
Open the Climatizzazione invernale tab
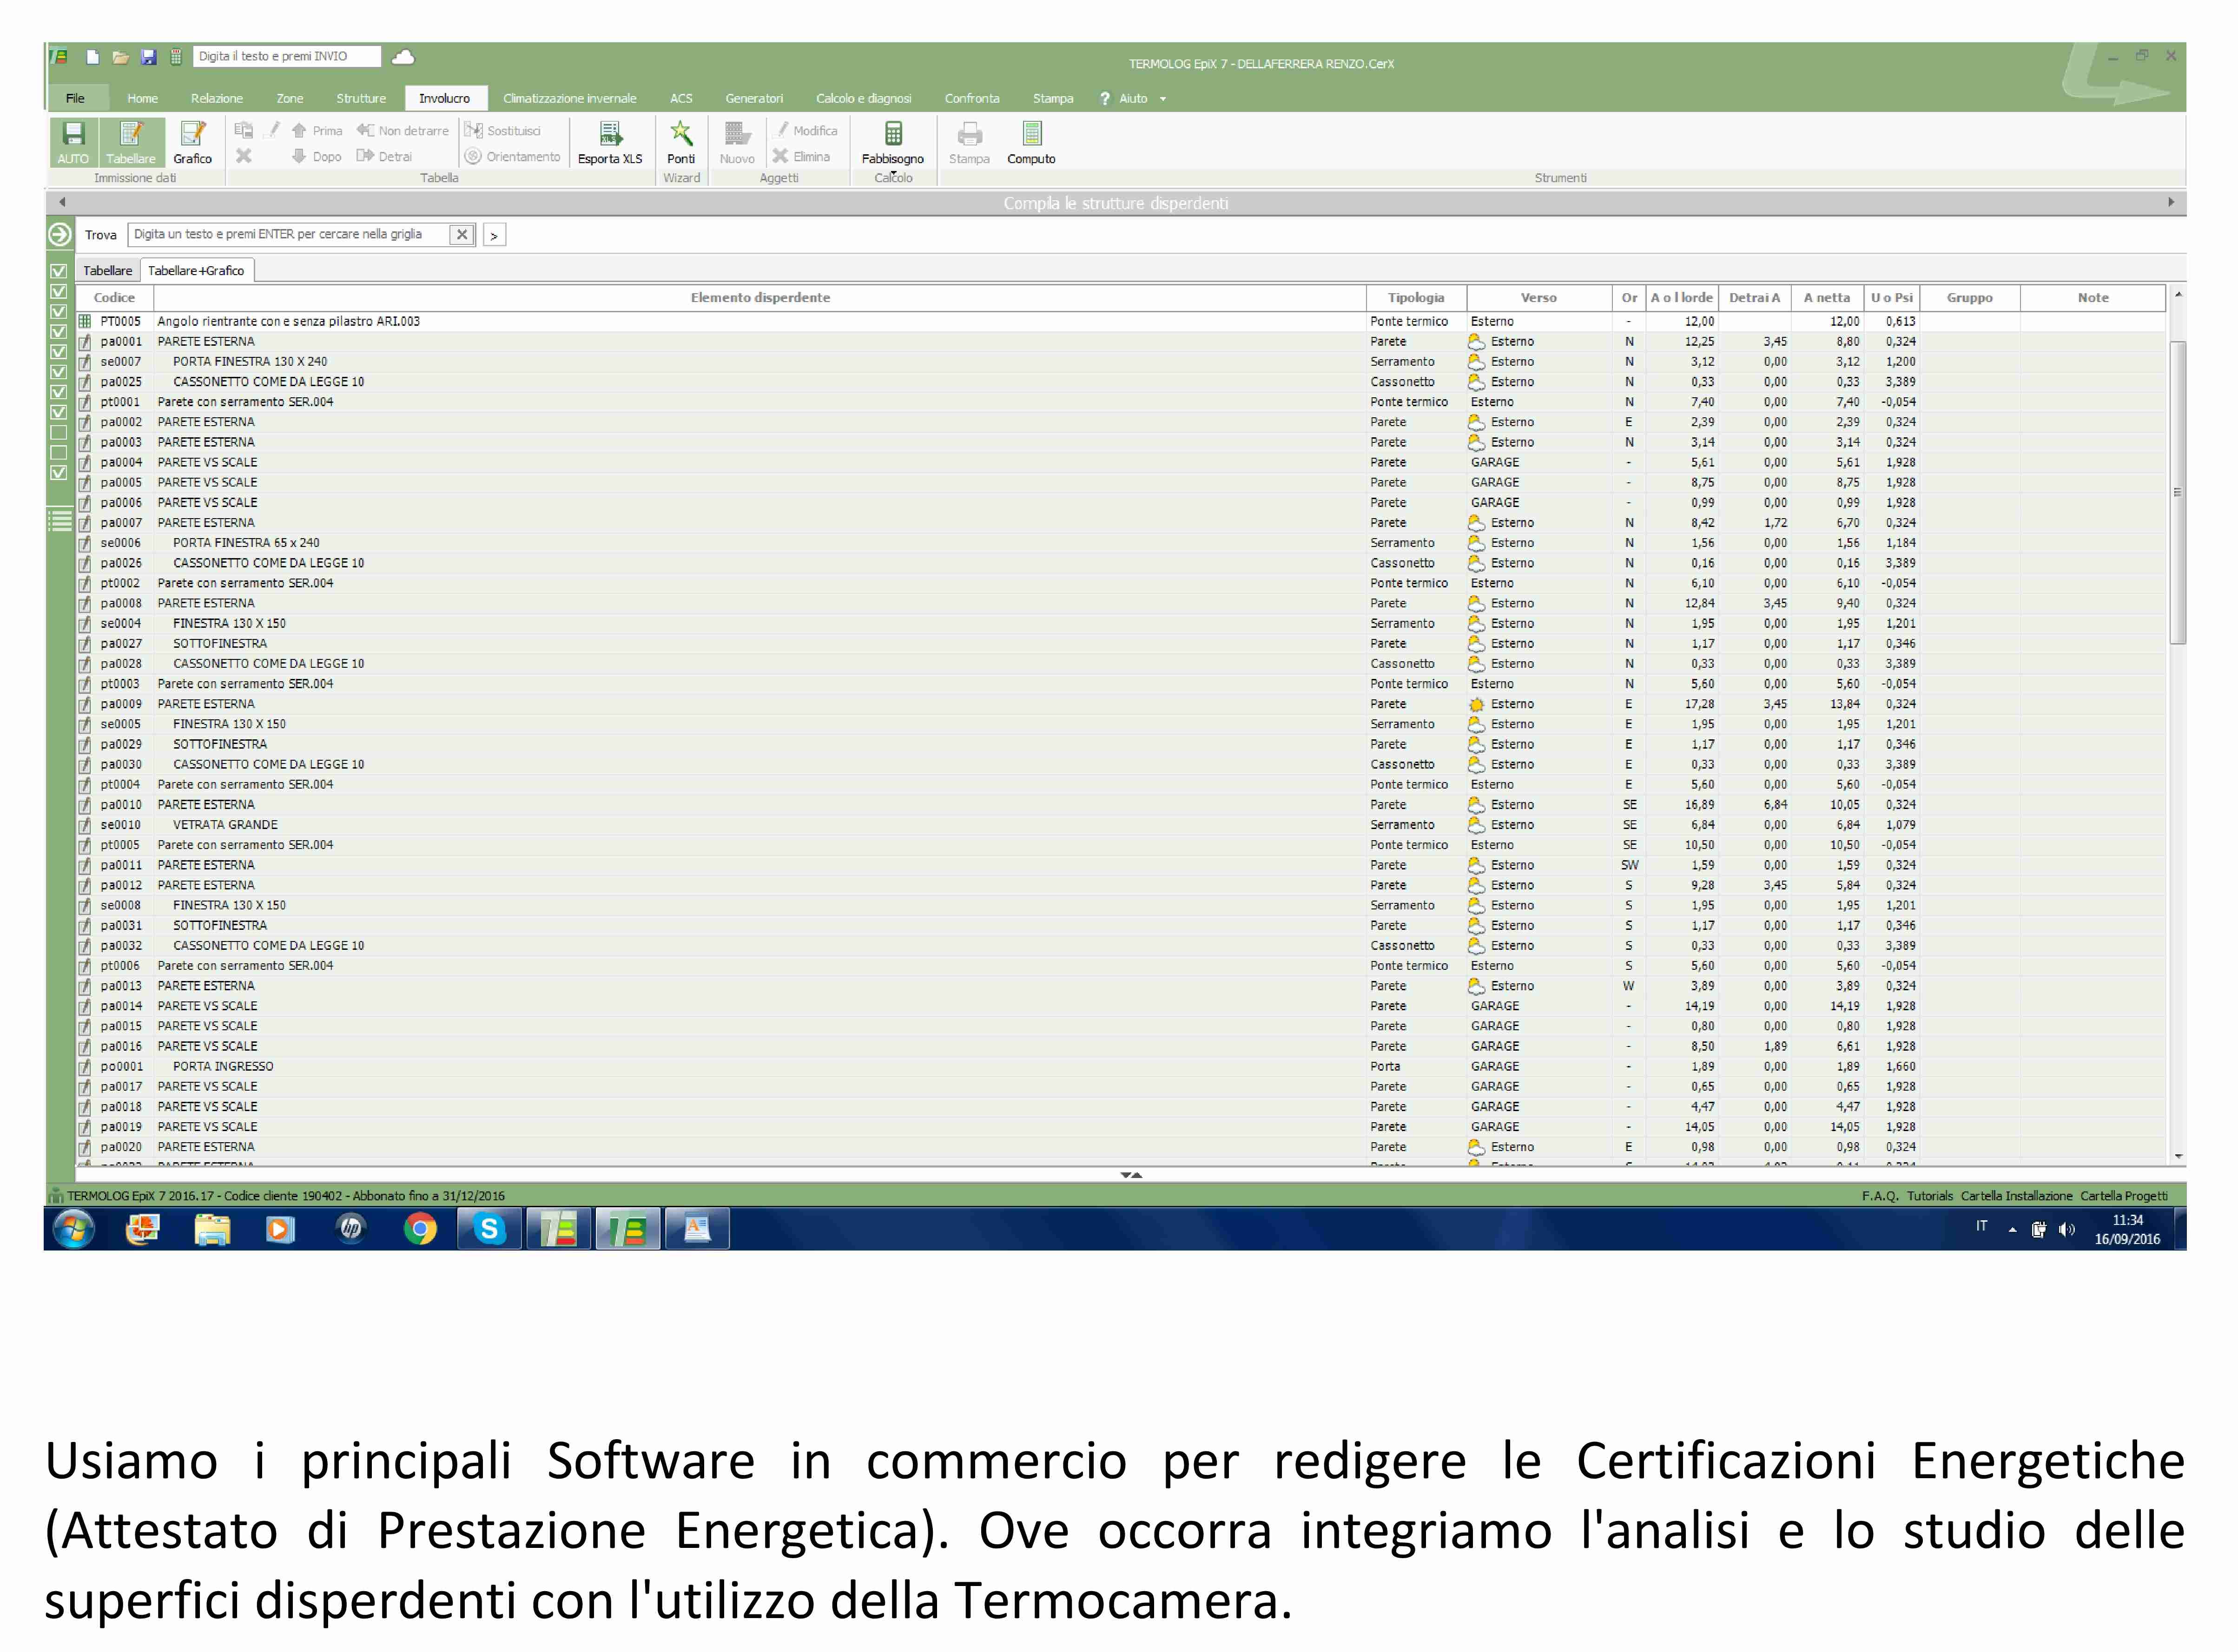(x=569, y=98)
